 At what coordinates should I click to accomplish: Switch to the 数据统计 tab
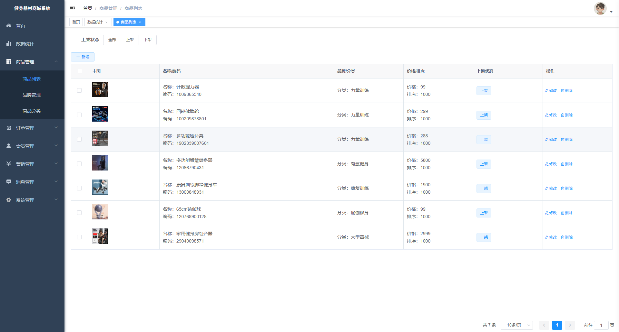[x=95, y=22]
